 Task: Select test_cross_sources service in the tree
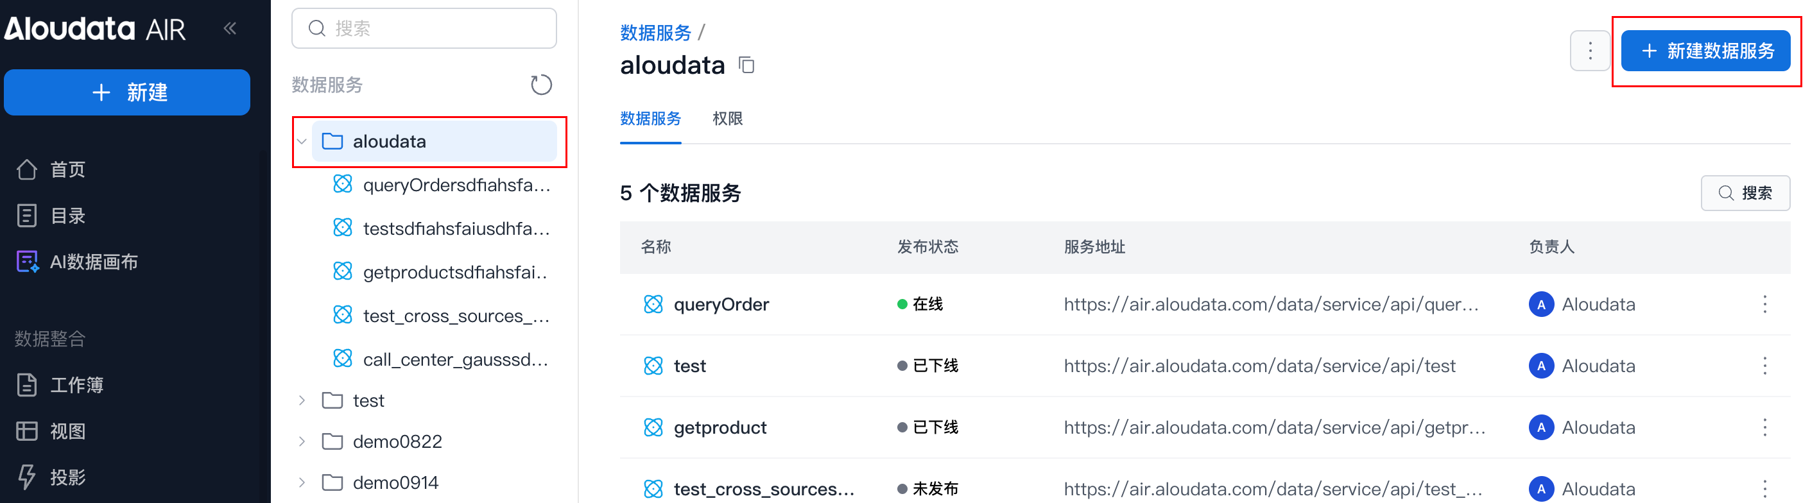[x=454, y=316]
